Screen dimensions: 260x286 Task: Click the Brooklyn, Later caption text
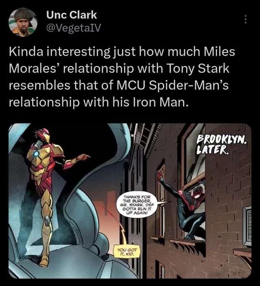pos(222,145)
